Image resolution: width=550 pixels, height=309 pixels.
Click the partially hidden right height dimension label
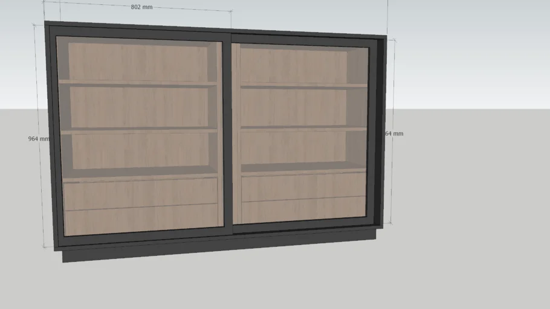394,133
